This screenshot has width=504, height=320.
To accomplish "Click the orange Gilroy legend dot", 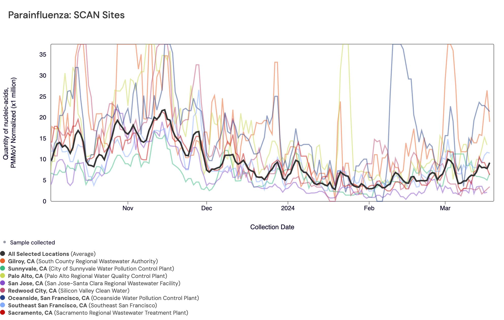I will click(x=3, y=261).
